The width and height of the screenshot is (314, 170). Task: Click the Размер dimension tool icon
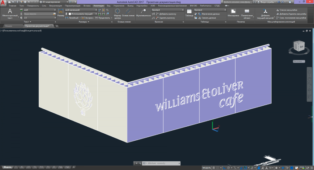pyautogui.click(x=61, y=13)
